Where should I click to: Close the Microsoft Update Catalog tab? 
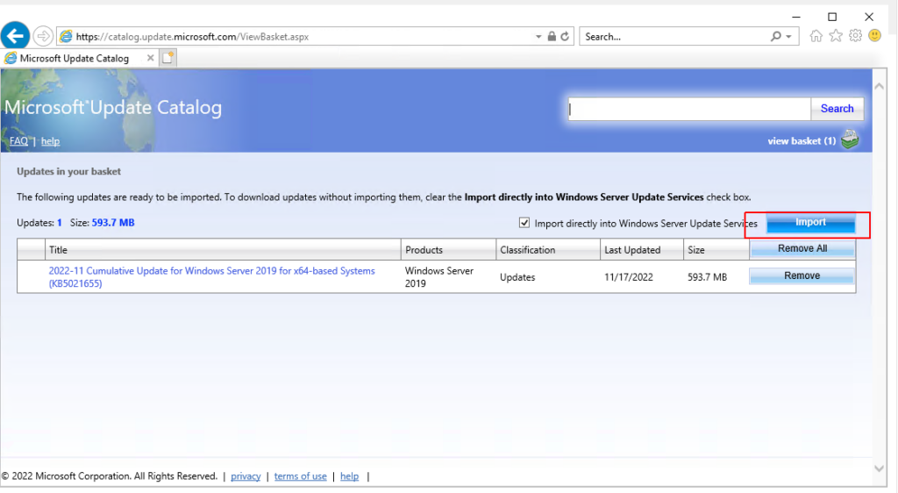point(150,58)
